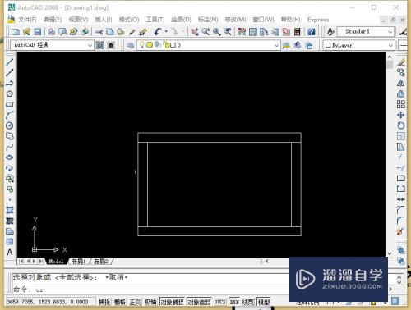Open the 绘图(D) menu
Screen dimensions: 411x310
181,20
